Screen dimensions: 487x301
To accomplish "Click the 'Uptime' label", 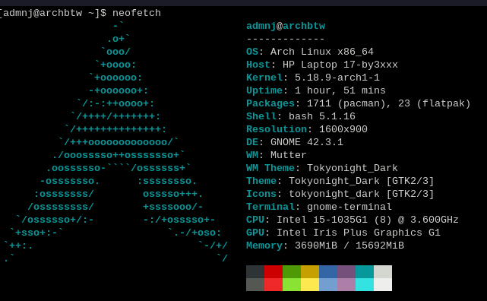I will click(264, 90).
